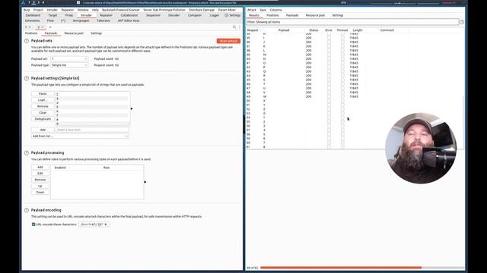This screenshot has width=487, height=273.
Task: Click the Settings gear in Burp toolbar
Action: click(233, 15)
